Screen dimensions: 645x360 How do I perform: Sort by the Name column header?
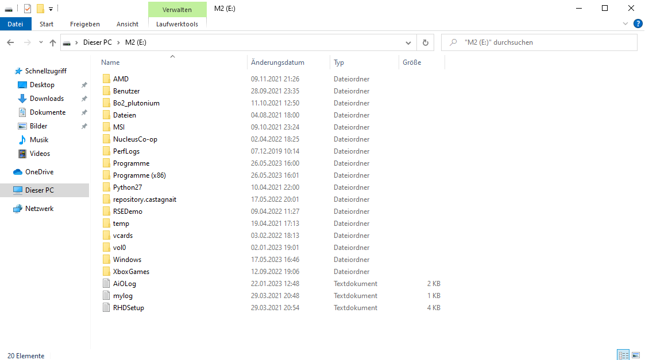tap(110, 62)
